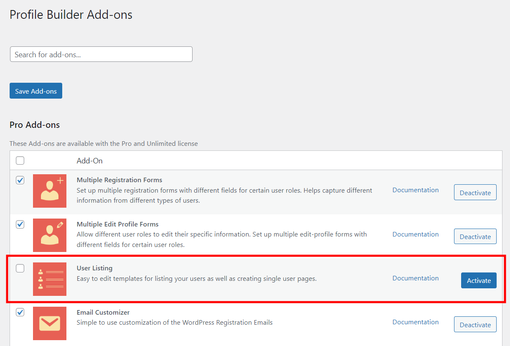The image size is (510, 346).
Task: Uncheck the Multiple Registration Forms checkbox
Action: point(20,180)
